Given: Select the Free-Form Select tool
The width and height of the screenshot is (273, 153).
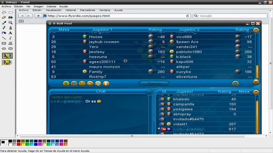Looking at the screenshot, I should click(x=4, y=12).
